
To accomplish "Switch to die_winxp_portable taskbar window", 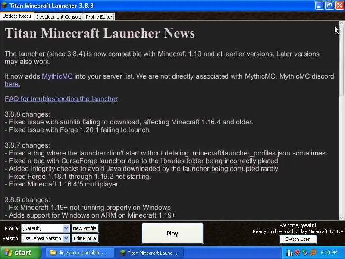I will pos(80,253).
